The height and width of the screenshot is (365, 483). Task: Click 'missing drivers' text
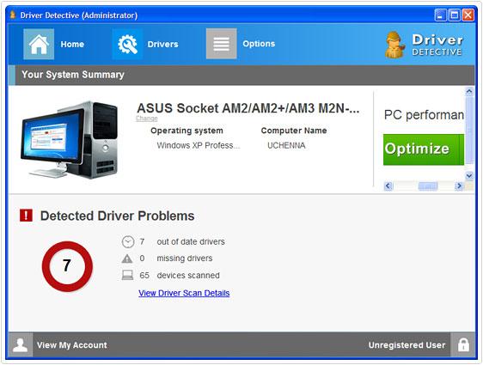[x=185, y=259]
